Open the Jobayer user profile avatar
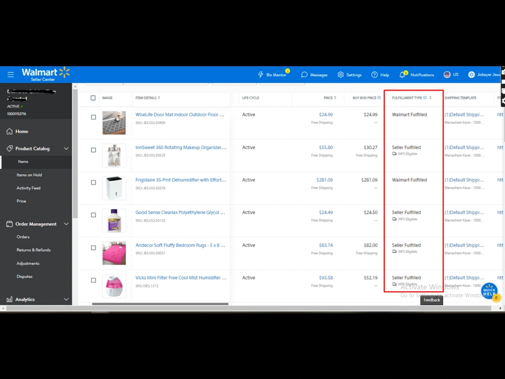This screenshot has height=379, width=505. point(472,75)
